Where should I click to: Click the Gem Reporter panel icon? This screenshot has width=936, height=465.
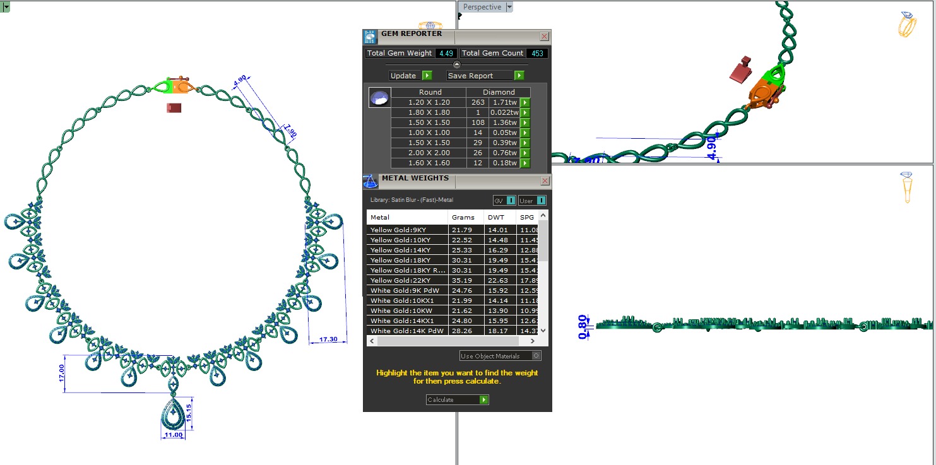point(370,37)
